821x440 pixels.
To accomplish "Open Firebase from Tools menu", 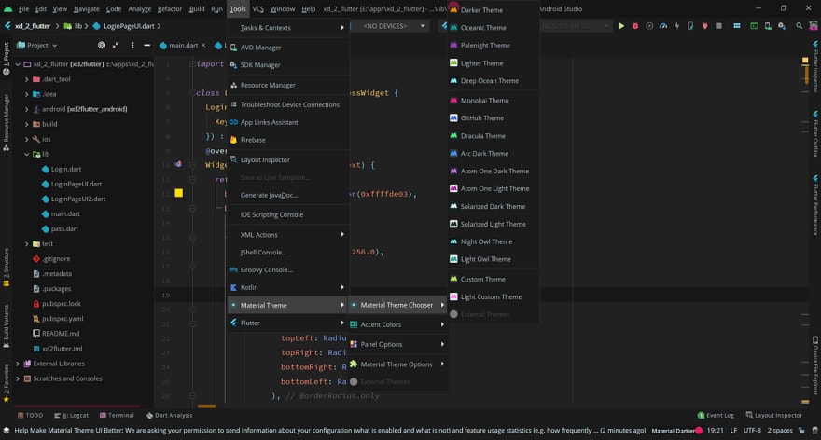I will pos(288,140).
